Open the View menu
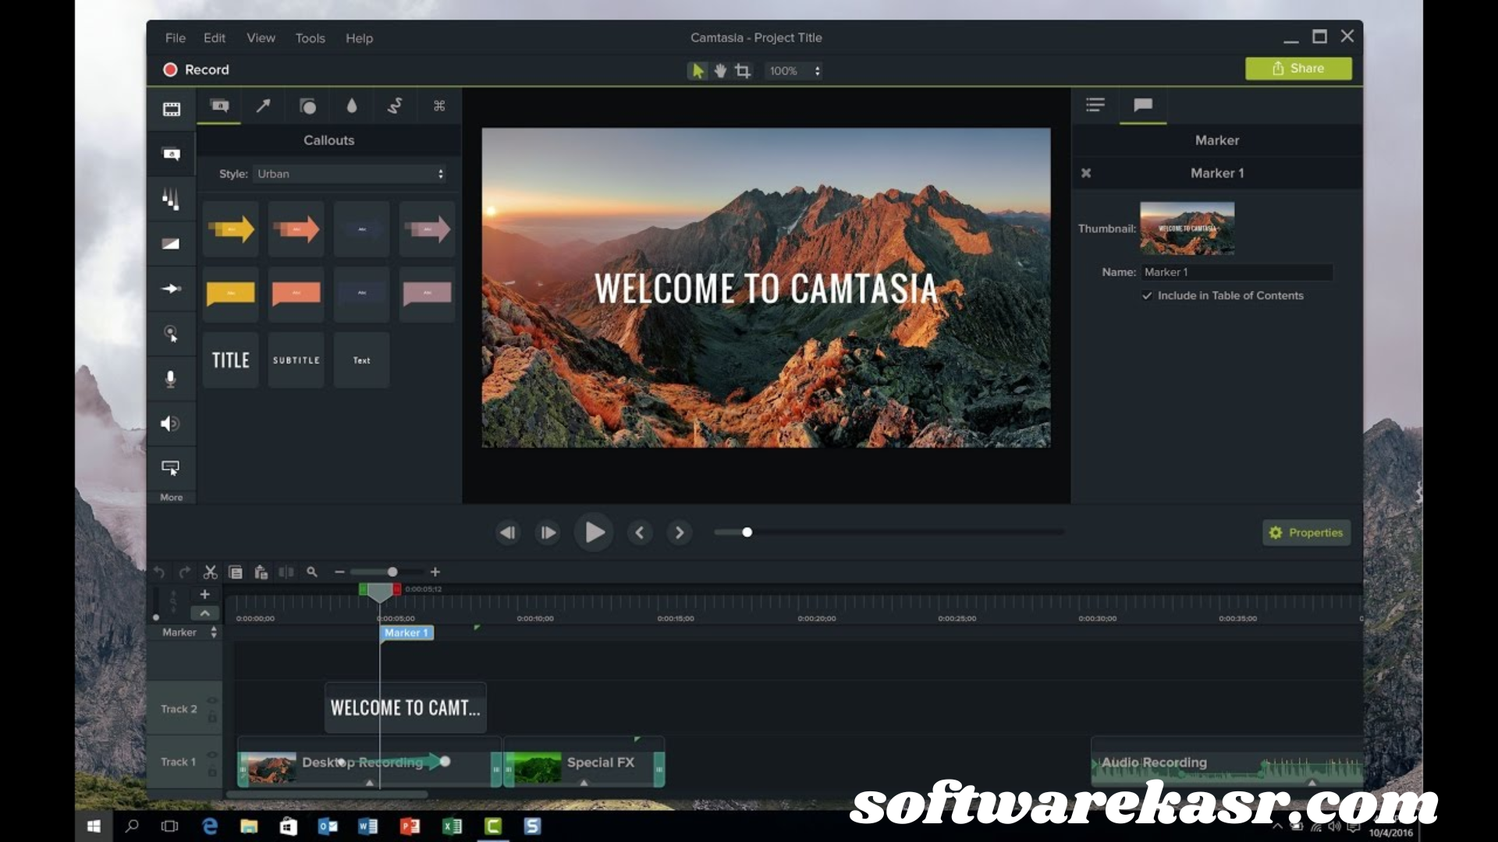 (x=261, y=37)
